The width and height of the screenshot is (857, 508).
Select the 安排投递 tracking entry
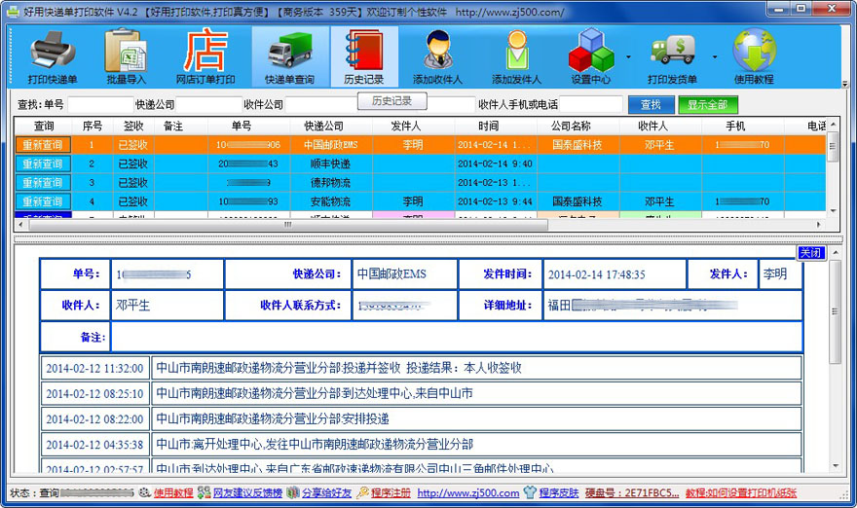pyautogui.click(x=422, y=419)
